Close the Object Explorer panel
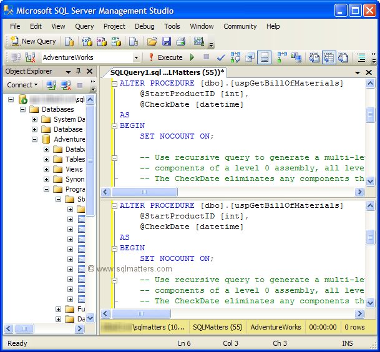The image size is (380, 352). [x=90, y=71]
